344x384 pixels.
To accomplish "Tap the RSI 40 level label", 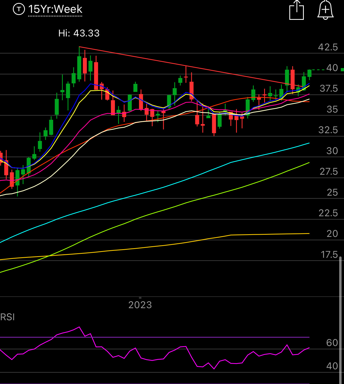I will (x=332, y=366).
